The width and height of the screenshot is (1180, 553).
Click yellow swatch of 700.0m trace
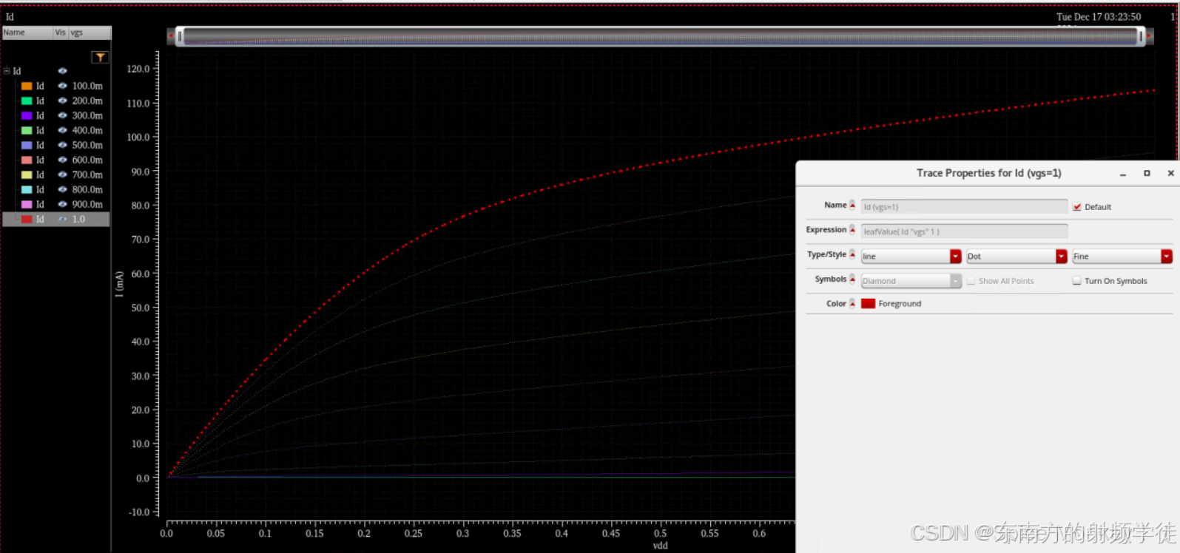pyautogui.click(x=27, y=174)
